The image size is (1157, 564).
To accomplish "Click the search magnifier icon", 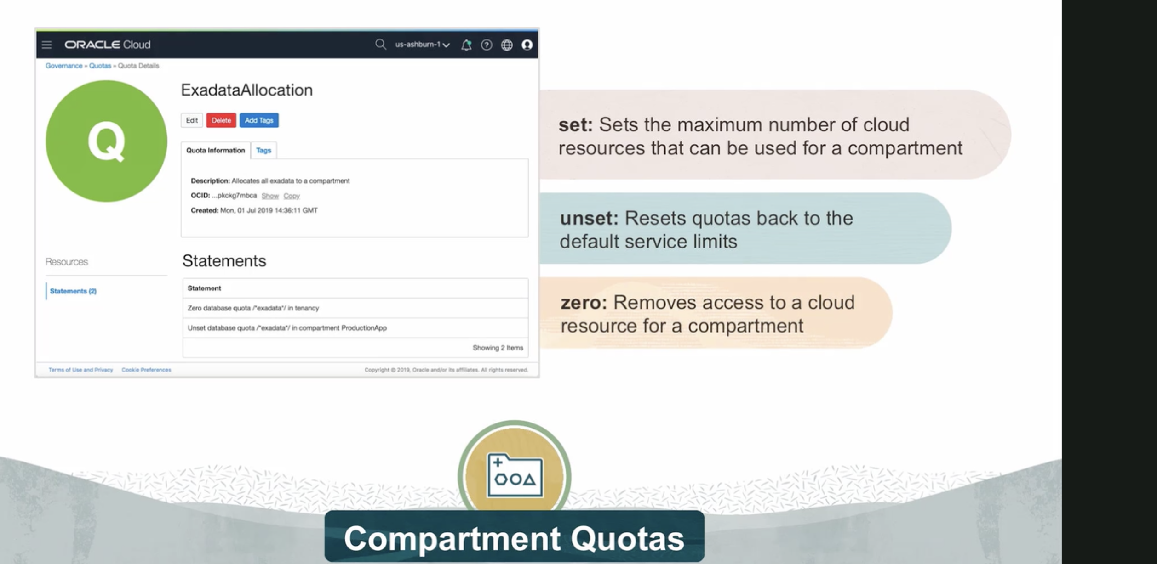I will (380, 45).
